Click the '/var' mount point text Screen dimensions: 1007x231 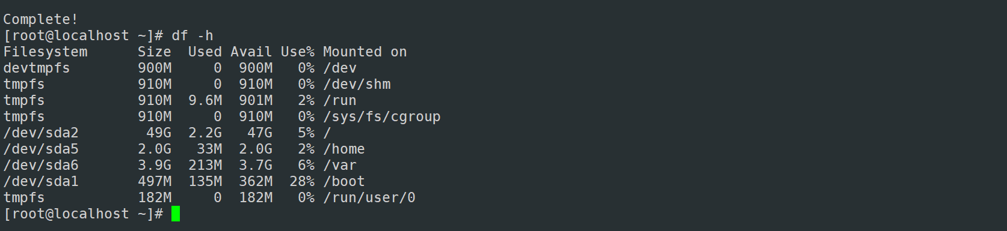pos(340,165)
